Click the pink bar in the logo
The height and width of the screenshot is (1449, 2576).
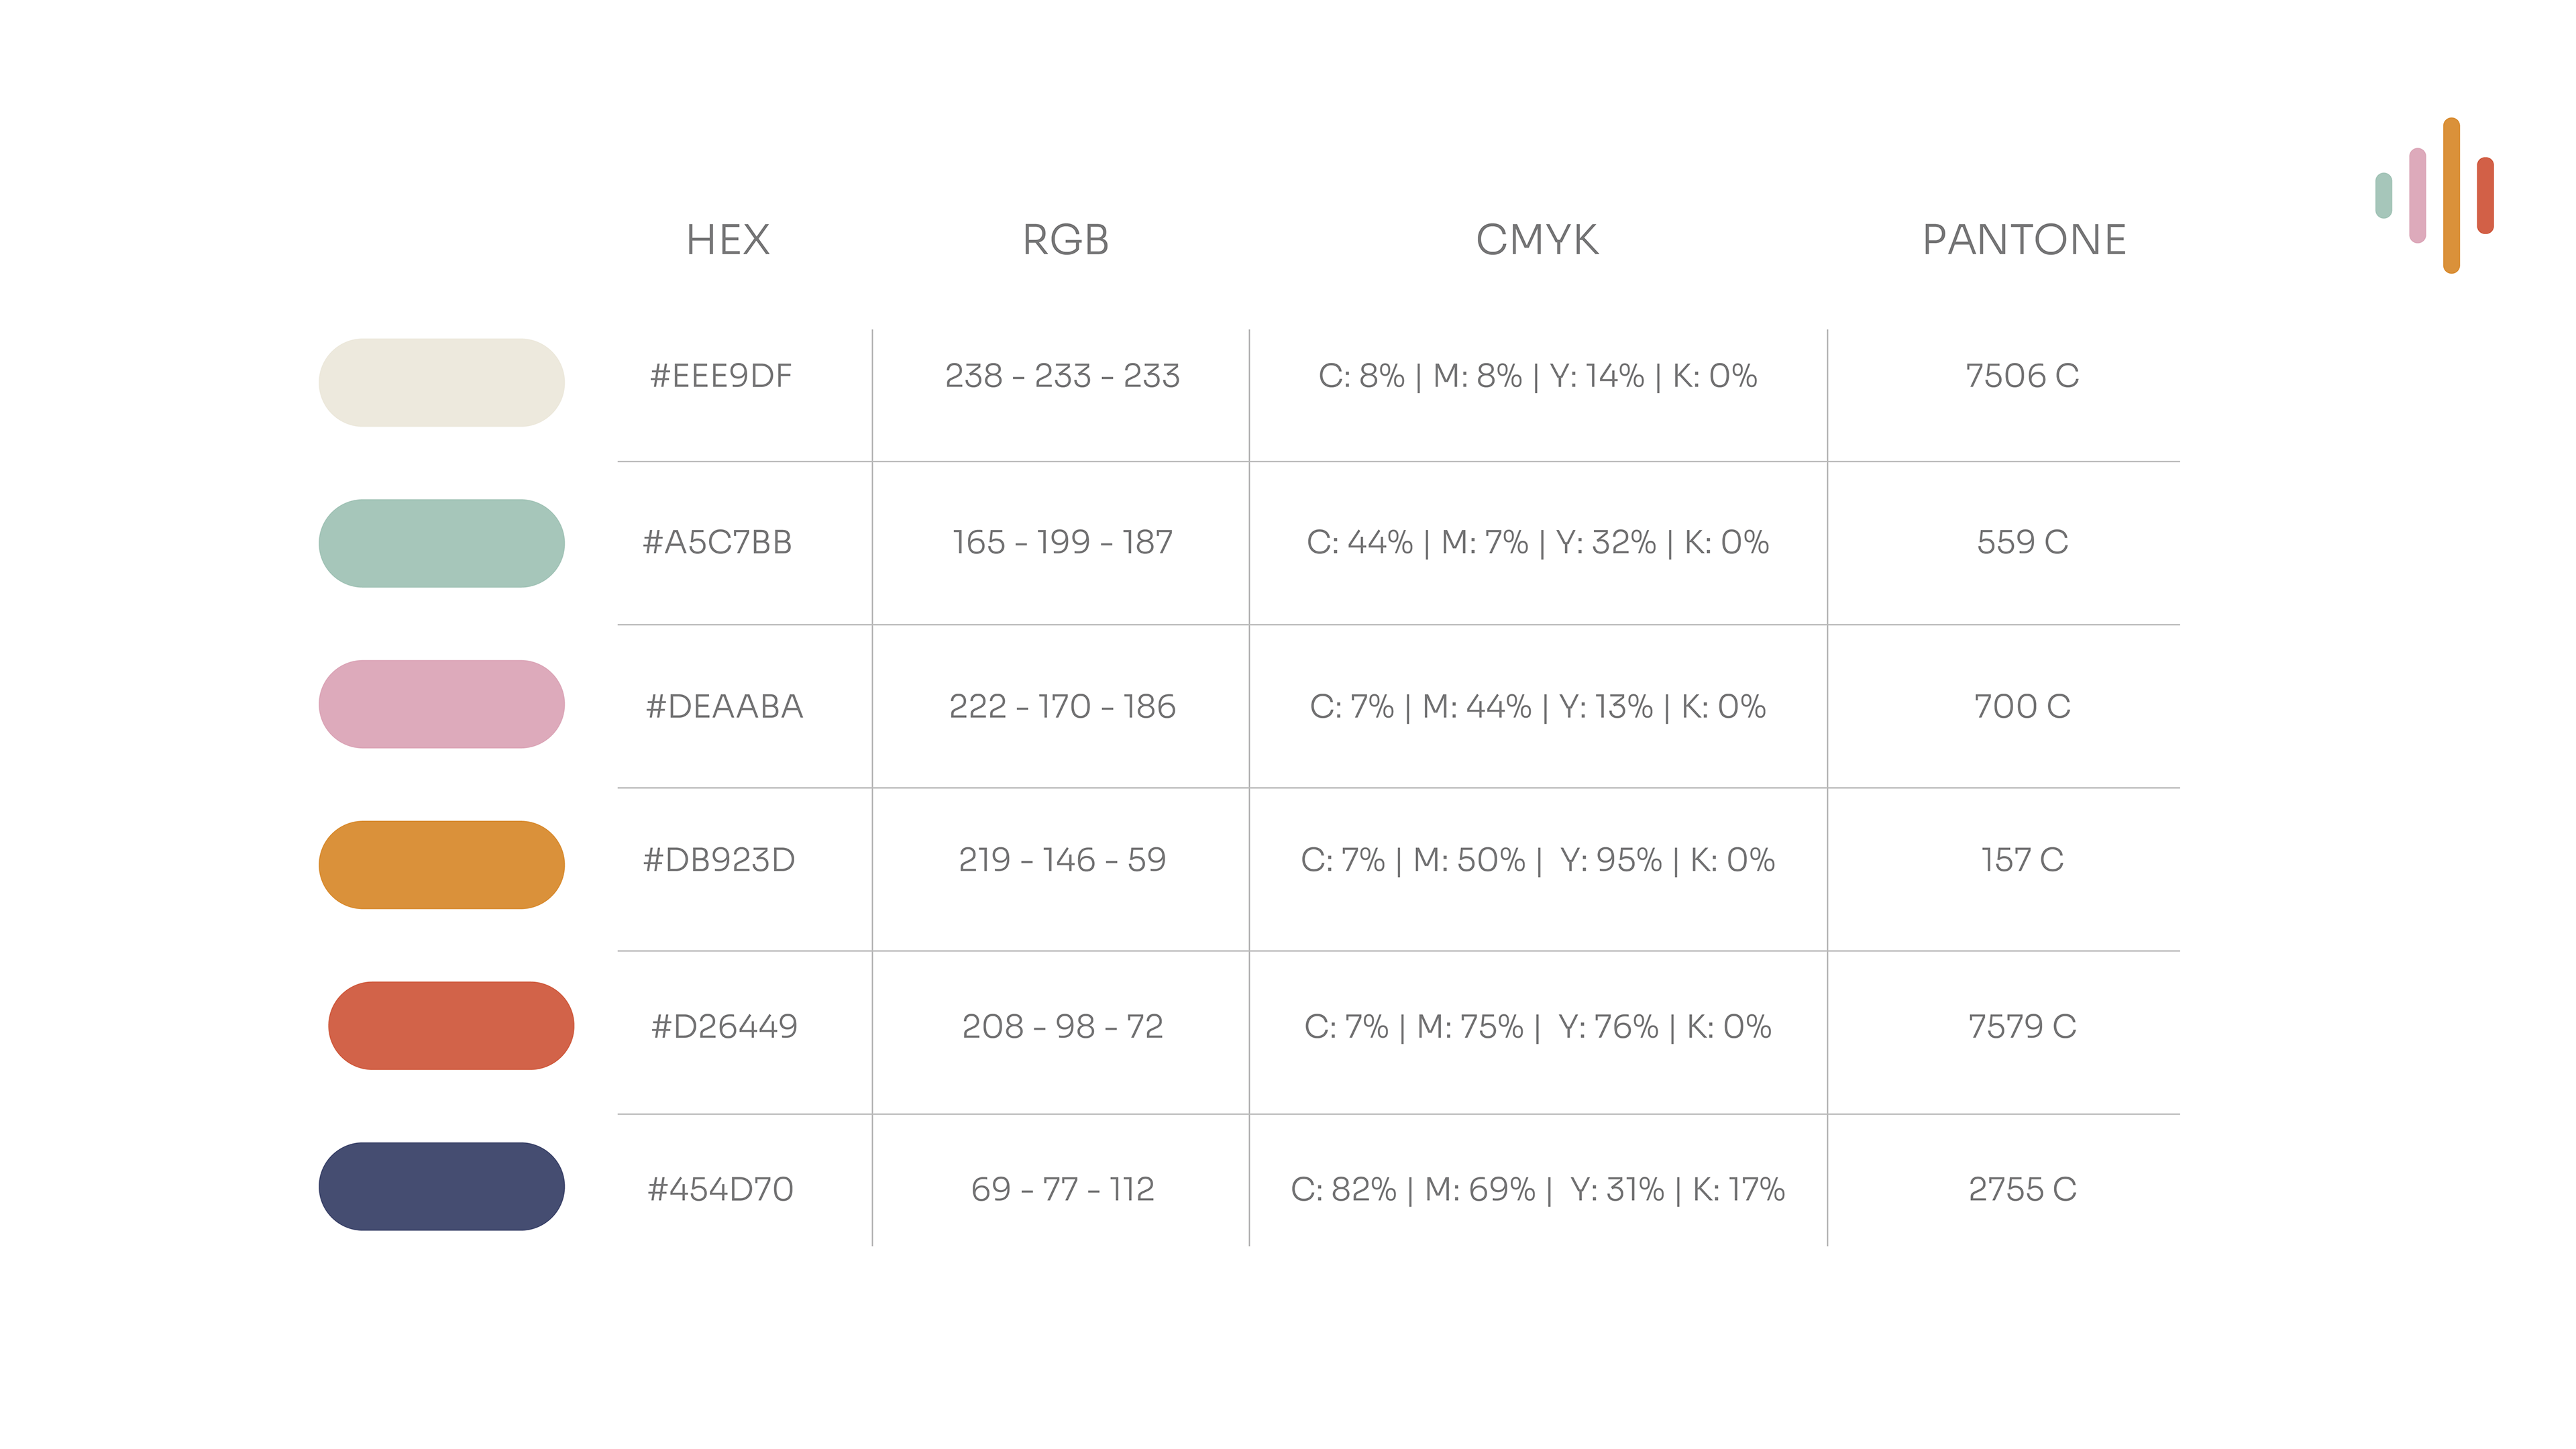[x=2418, y=195]
